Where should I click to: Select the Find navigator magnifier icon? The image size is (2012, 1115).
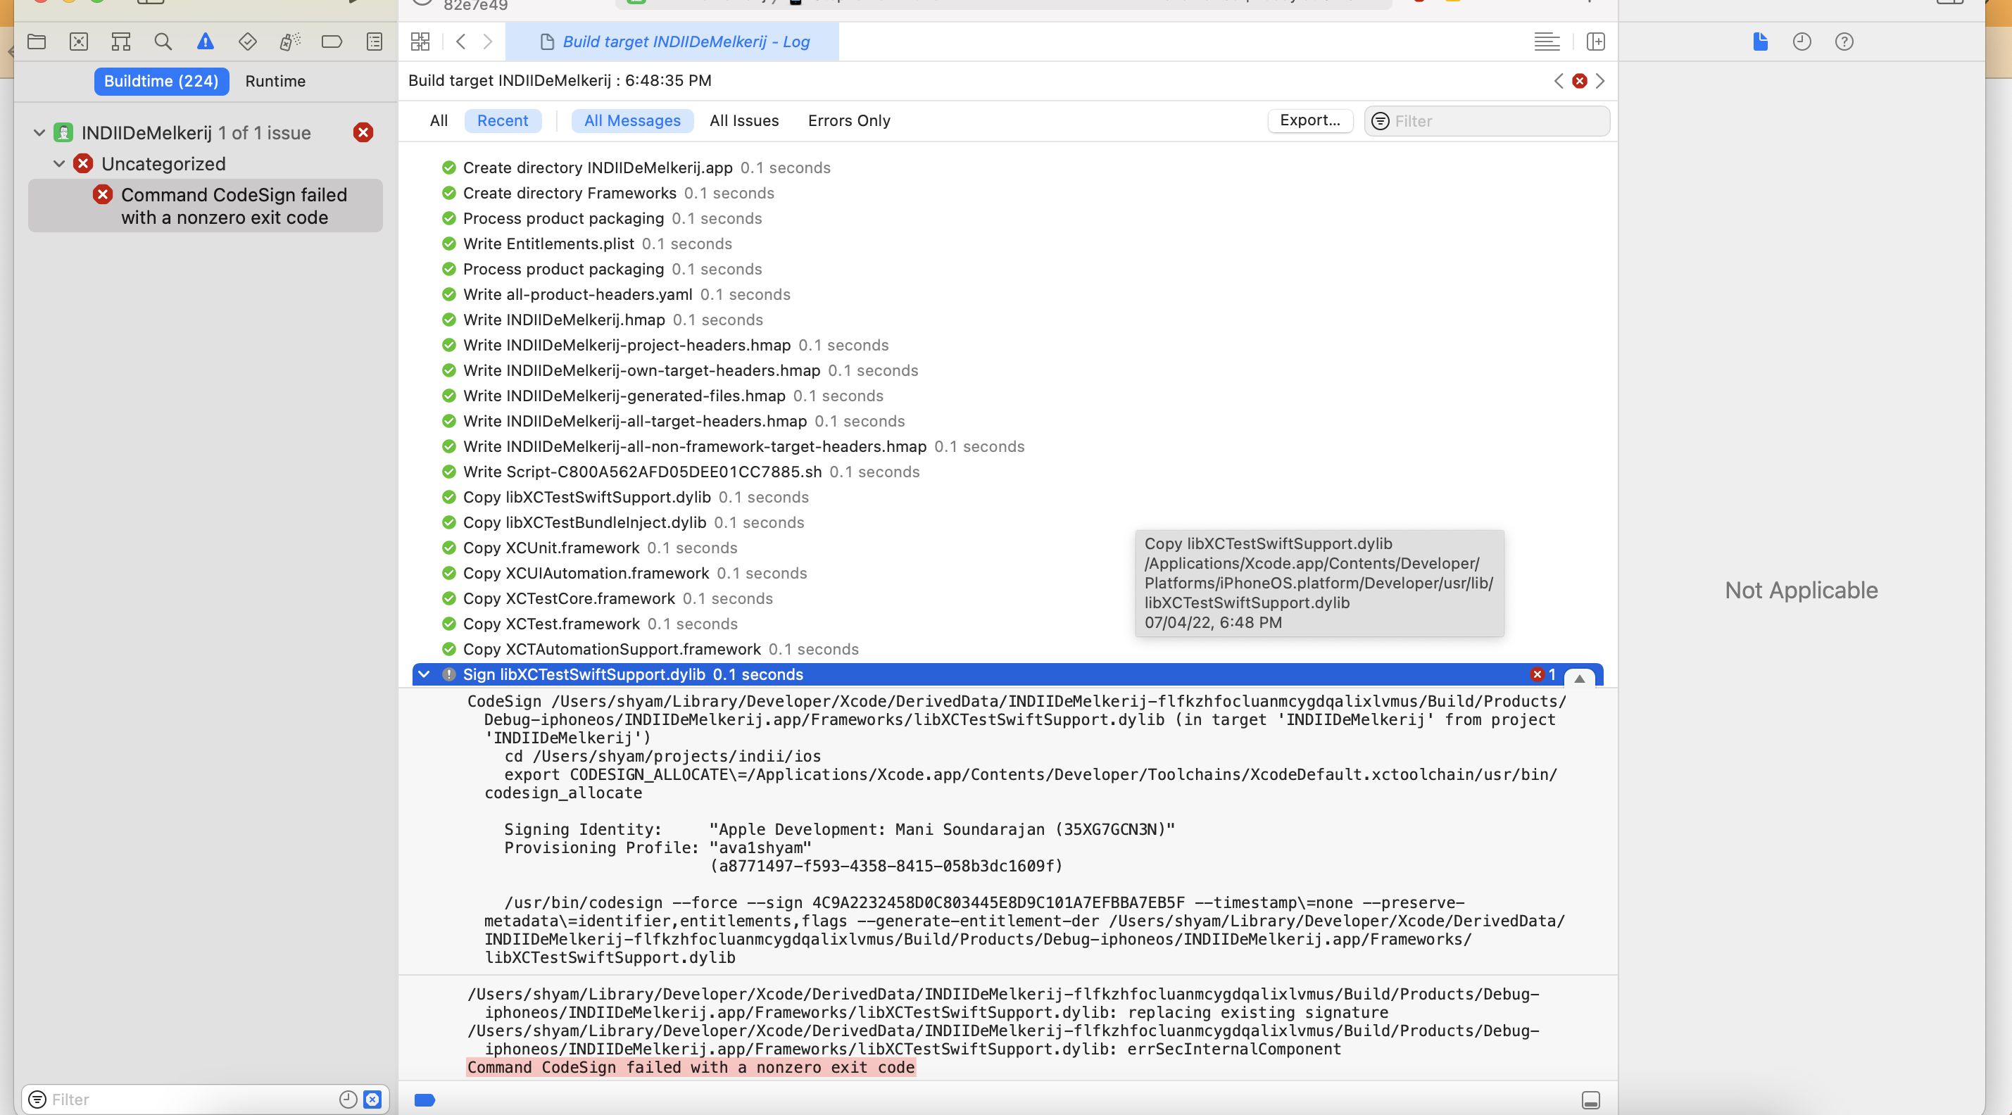click(163, 42)
